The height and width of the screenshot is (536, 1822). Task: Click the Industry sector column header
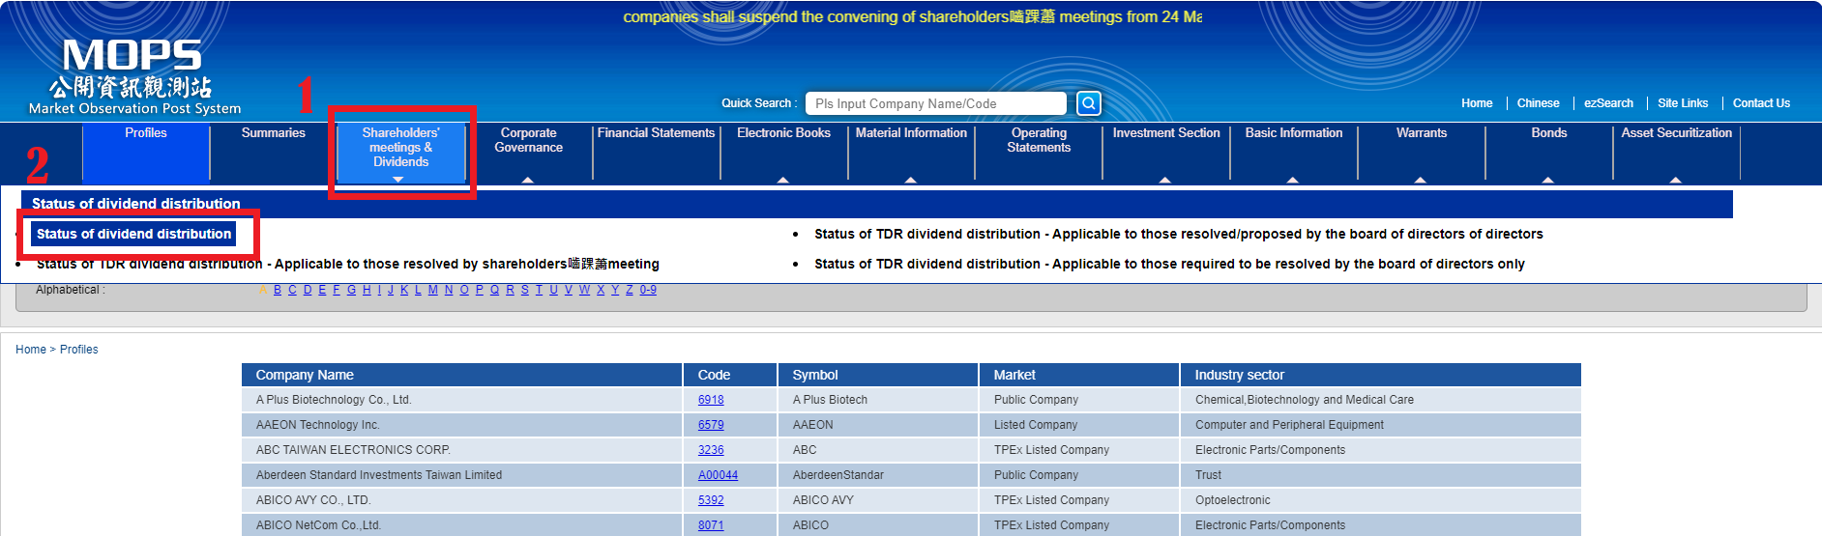point(1381,375)
